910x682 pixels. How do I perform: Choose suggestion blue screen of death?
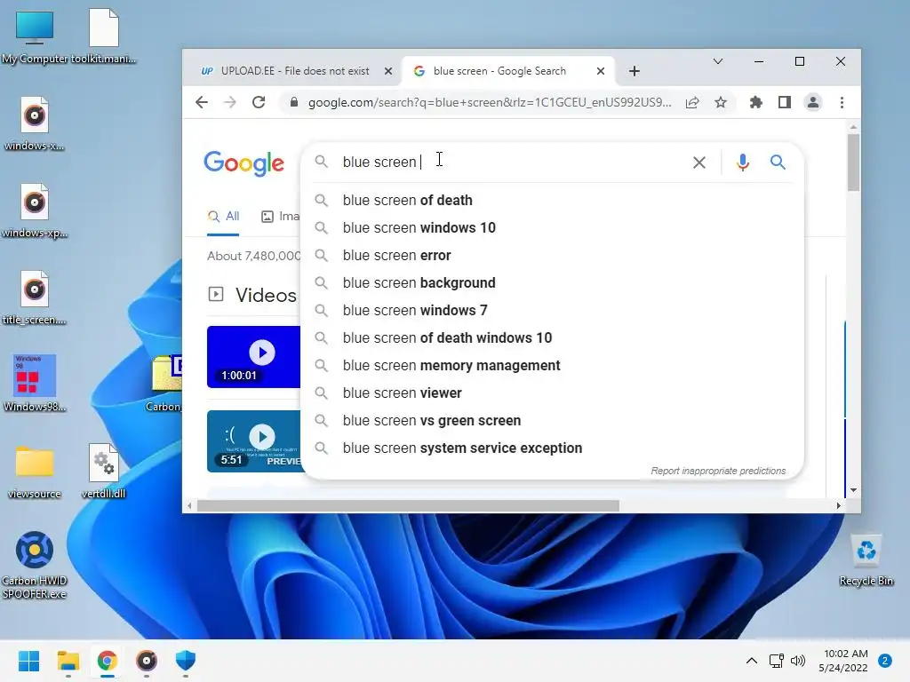[x=553, y=200]
